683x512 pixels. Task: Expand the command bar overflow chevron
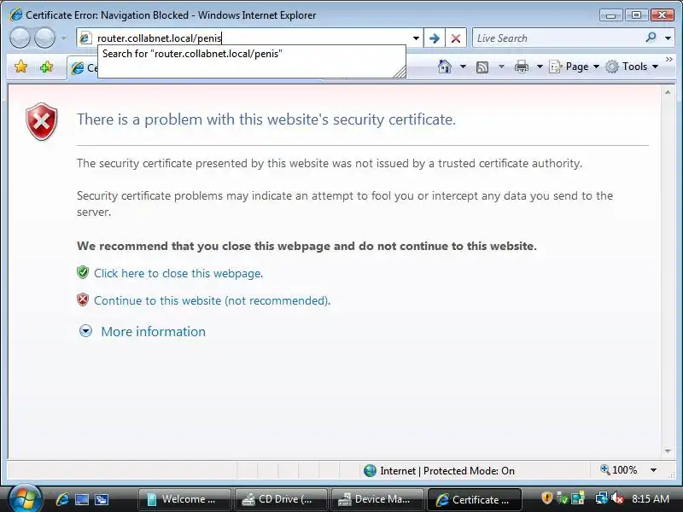click(x=669, y=59)
